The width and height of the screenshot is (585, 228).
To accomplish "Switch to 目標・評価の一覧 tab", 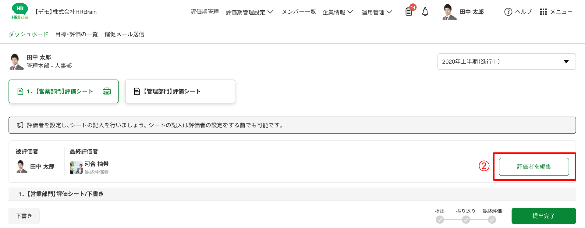I will pos(76,34).
